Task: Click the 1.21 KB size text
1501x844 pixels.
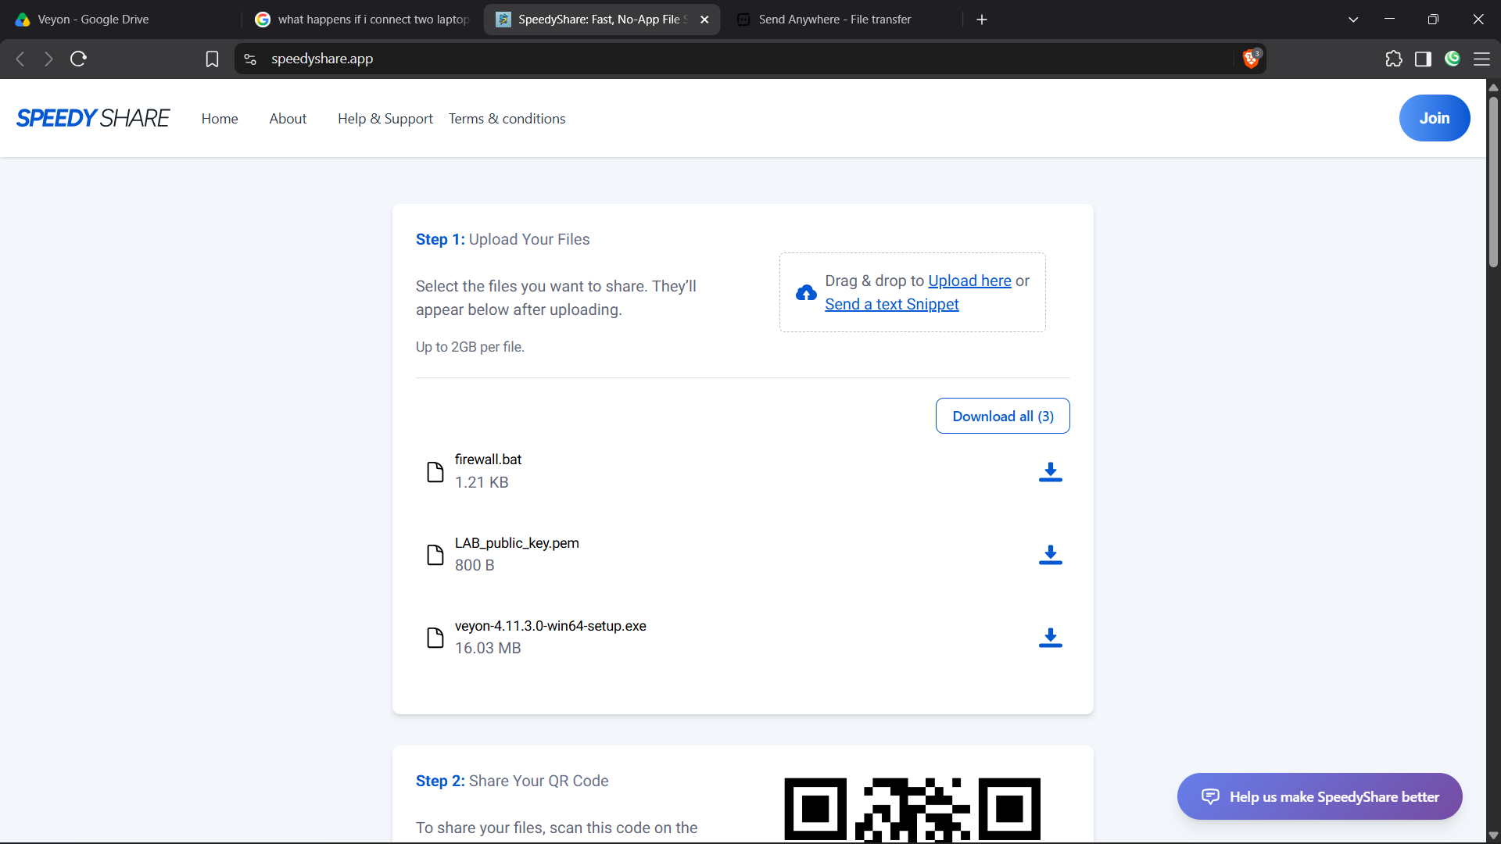Action: [x=482, y=482]
